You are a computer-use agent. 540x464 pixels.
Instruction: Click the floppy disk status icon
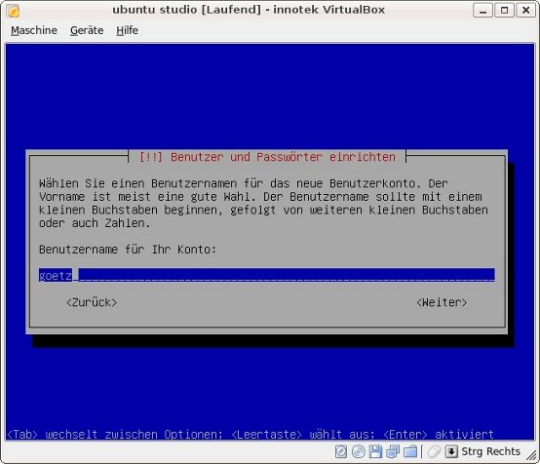[375, 451]
